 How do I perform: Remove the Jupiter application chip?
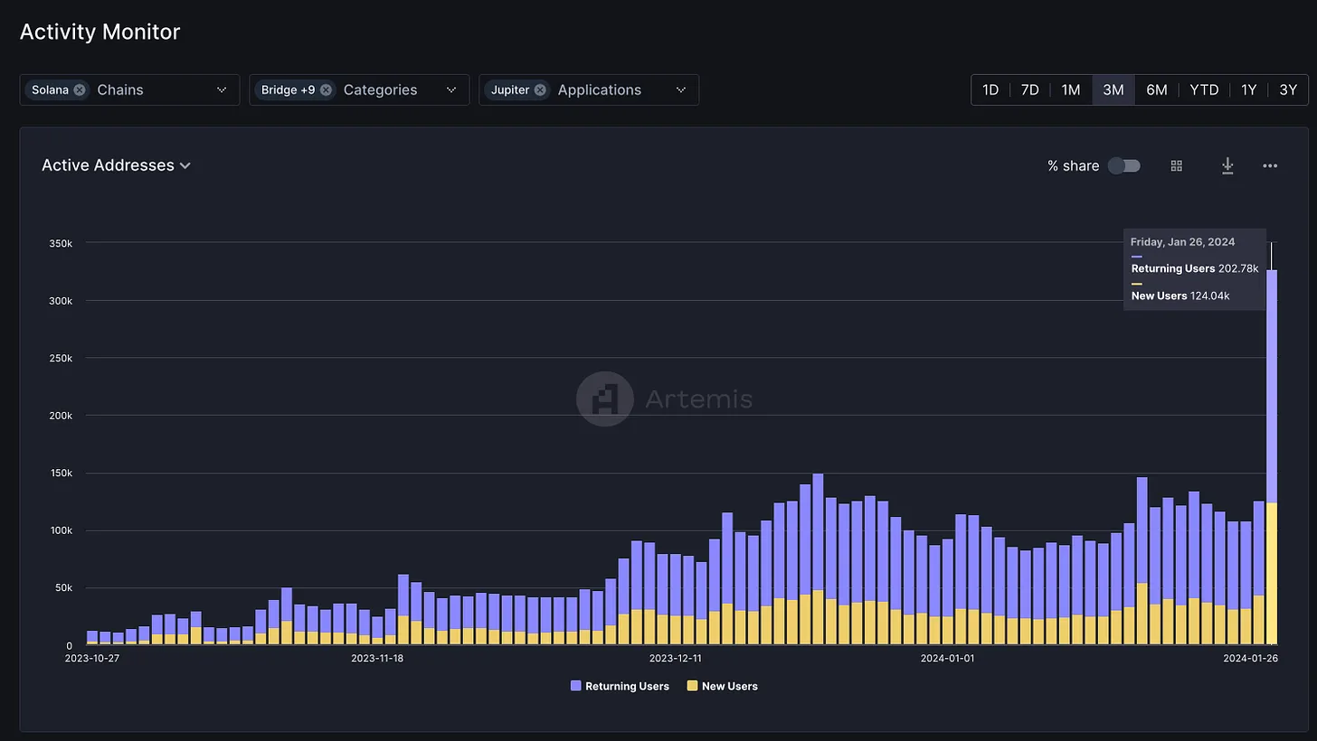tap(540, 89)
